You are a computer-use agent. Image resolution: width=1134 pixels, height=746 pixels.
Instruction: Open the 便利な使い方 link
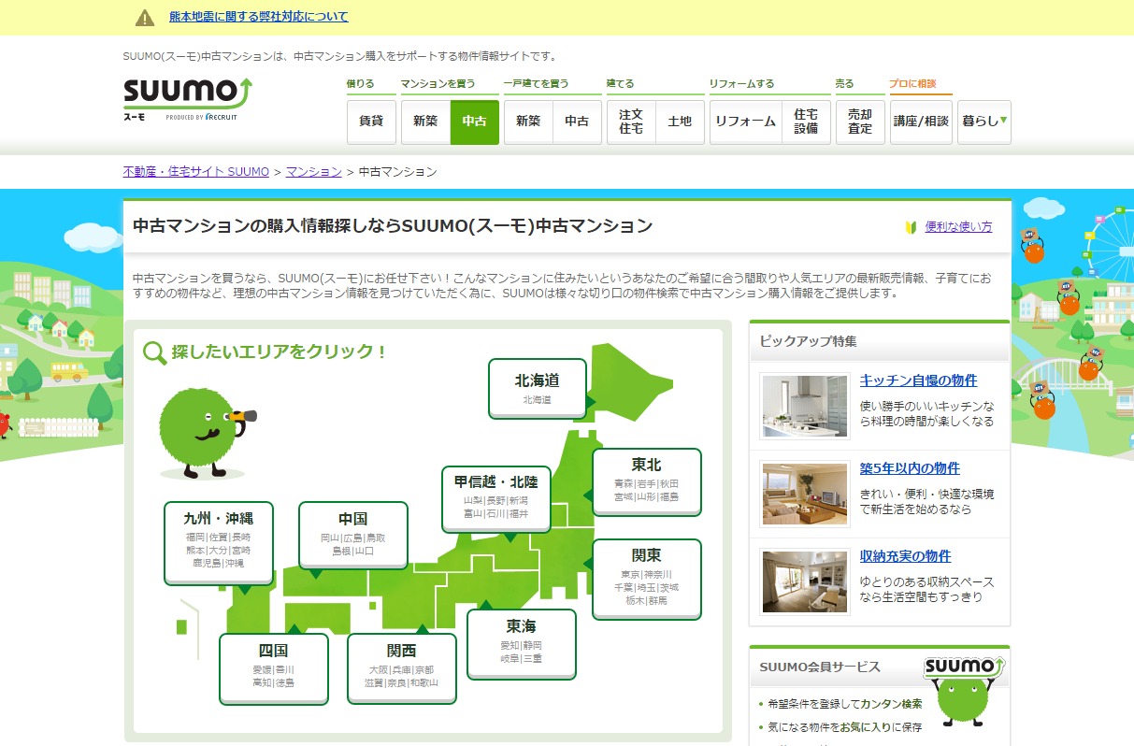958,227
